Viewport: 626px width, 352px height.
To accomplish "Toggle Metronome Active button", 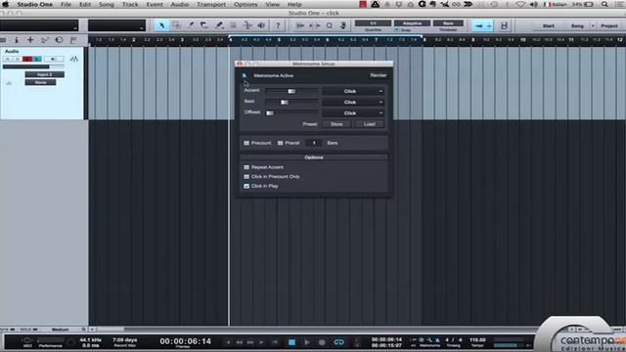I will (x=245, y=75).
